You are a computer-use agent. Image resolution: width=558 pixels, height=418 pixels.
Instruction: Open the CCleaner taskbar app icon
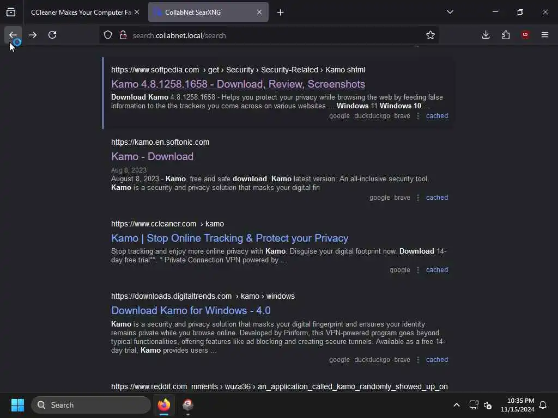[x=188, y=405]
